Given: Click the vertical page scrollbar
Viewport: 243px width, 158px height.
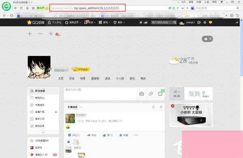Looking at the screenshot, I should pyautogui.click(x=241, y=48).
